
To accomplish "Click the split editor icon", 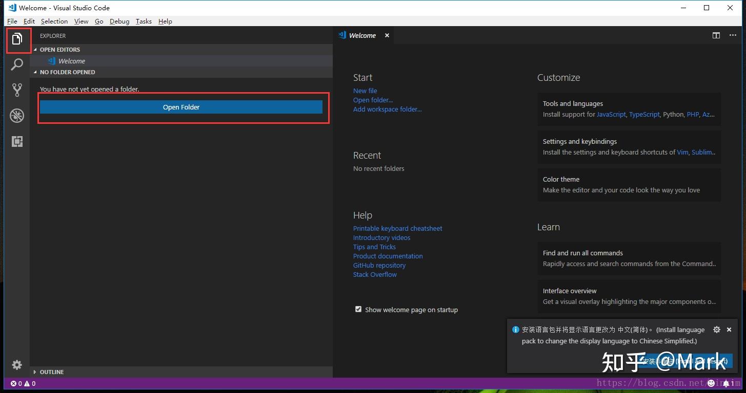I will pyautogui.click(x=716, y=35).
